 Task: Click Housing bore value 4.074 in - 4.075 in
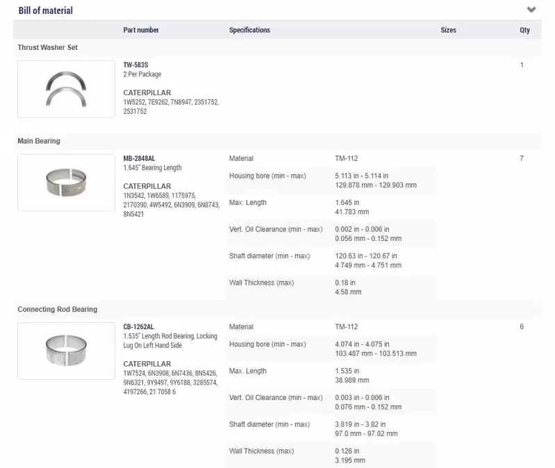click(x=362, y=344)
